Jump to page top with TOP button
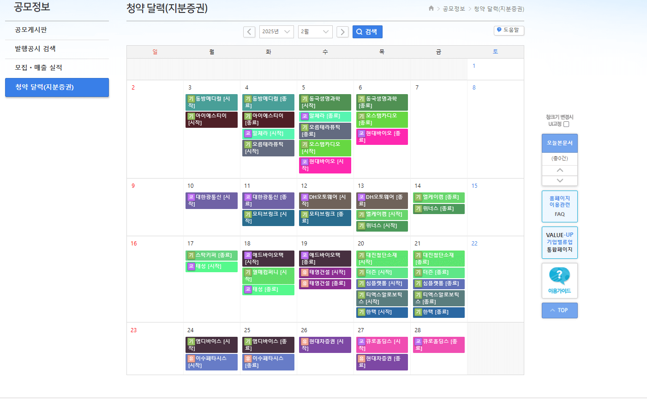This screenshot has width=647, height=400. click(x=560, y=310)
